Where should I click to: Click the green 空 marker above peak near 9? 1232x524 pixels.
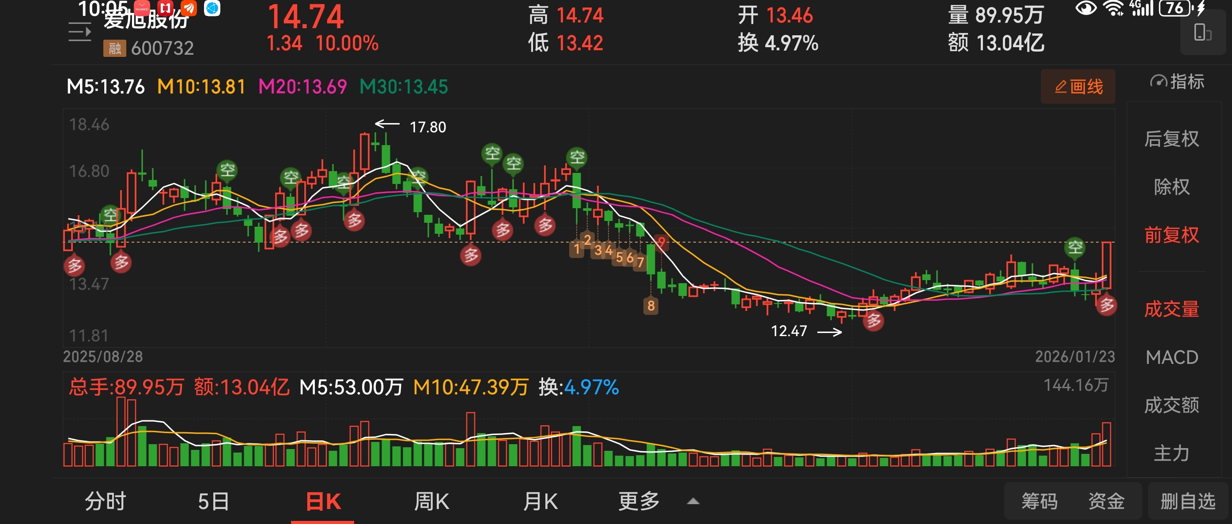(x=577, y=156)
